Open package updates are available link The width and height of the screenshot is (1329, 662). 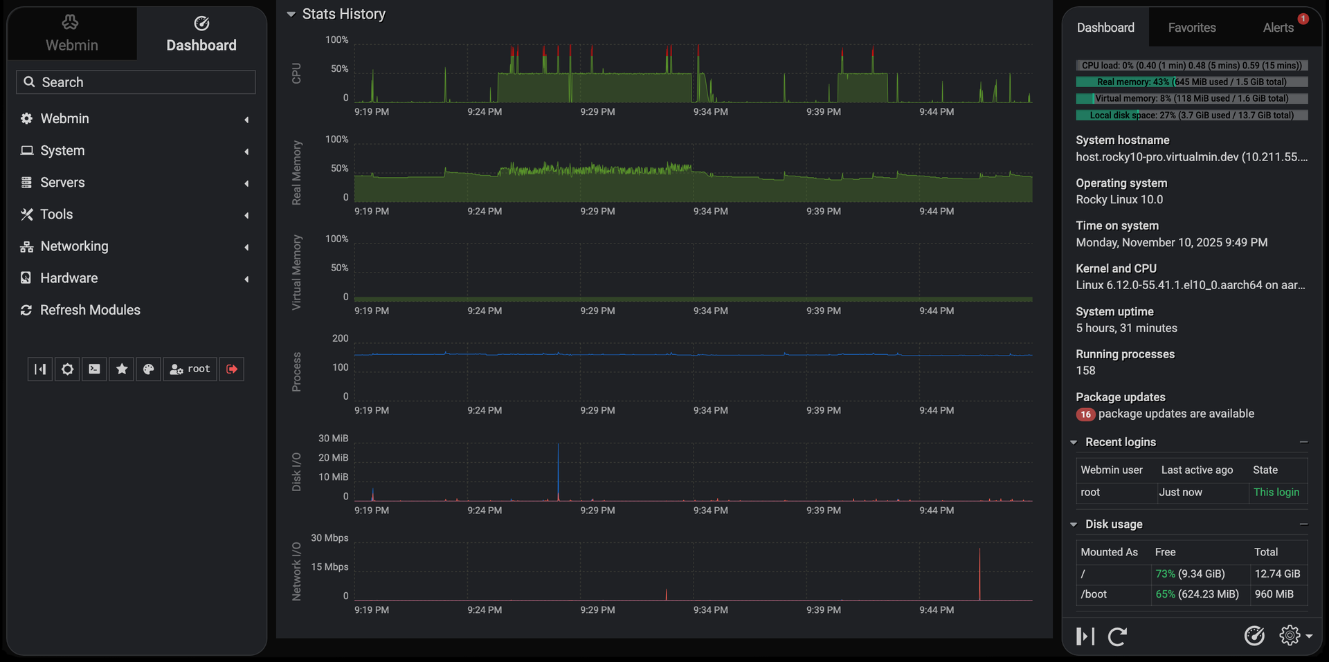tap(1176, 414)
